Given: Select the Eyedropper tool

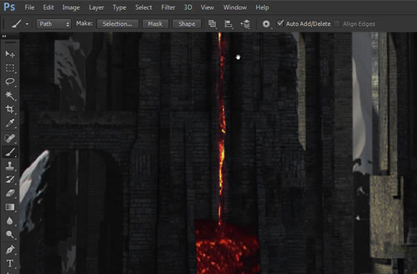Looking at the screenshot, I should [10, 123].
